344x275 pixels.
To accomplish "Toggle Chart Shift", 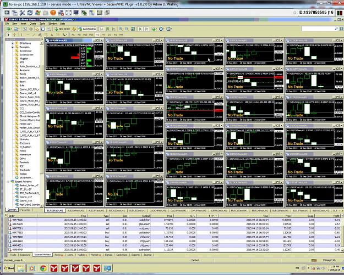I will point(146,29).
